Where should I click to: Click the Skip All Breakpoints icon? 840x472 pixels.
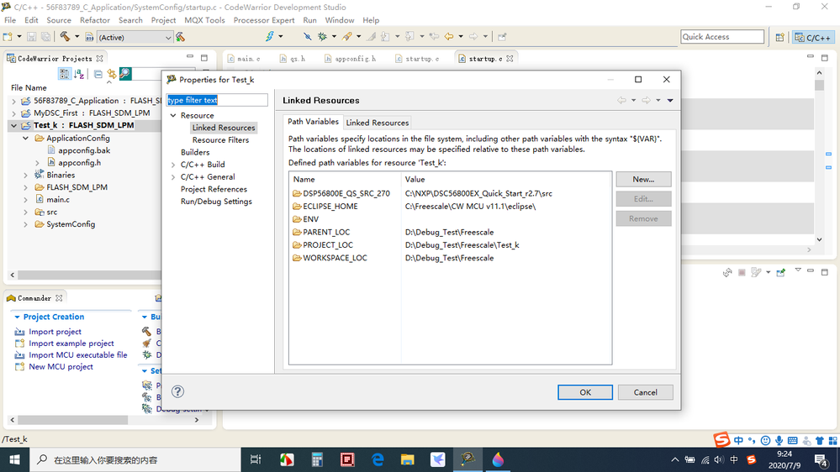coord(307,36)
